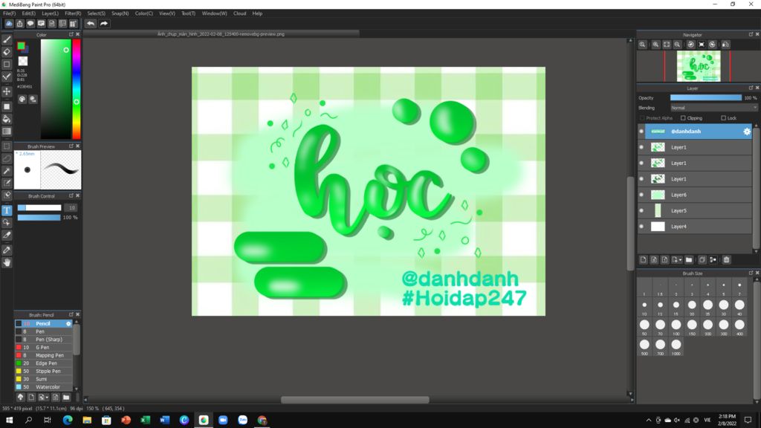Open the Snap menu
The height and width of the screenshot is (428, 761).
[x=120, y=13]
